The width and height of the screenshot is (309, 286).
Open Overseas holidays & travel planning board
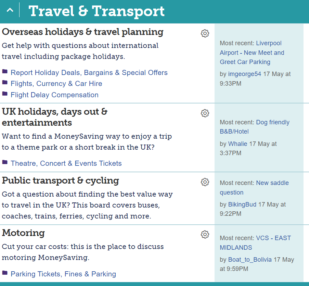pyautogui.click(x=82, y=32)
